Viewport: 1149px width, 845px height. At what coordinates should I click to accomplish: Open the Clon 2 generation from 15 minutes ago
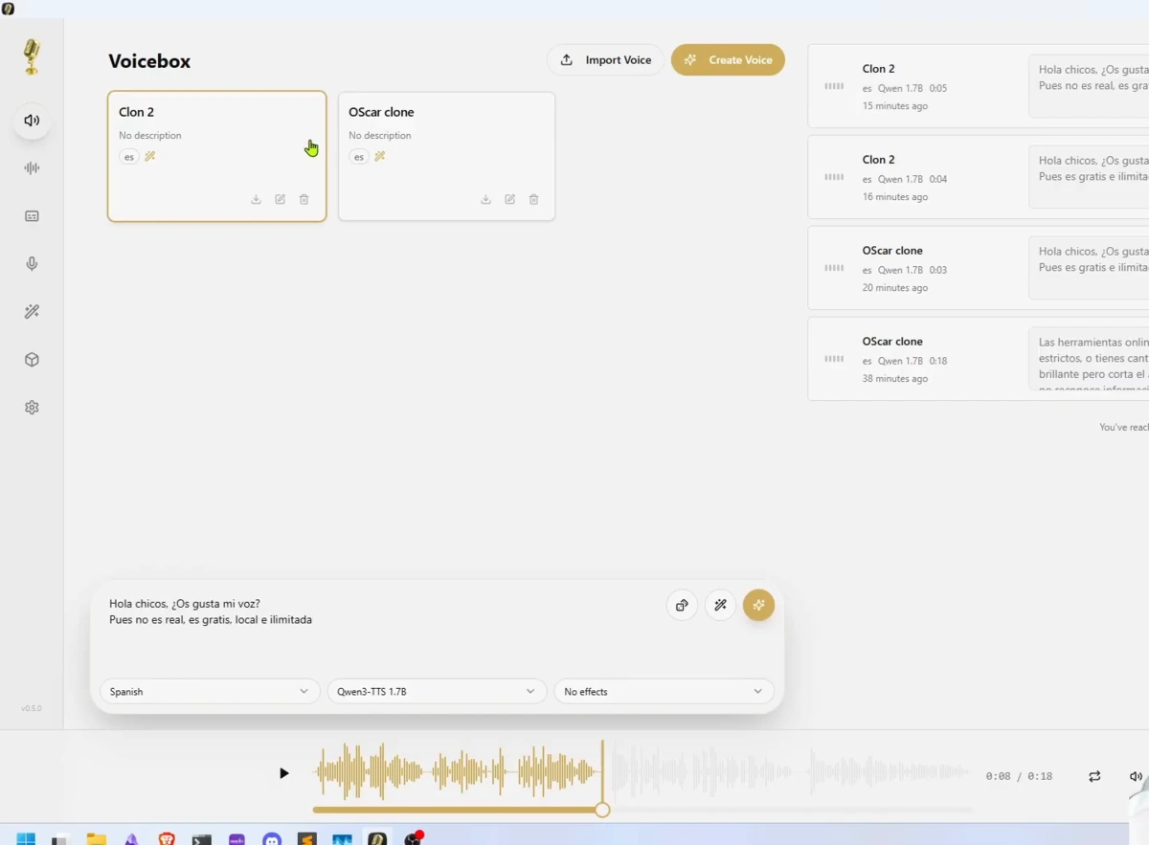978,86
